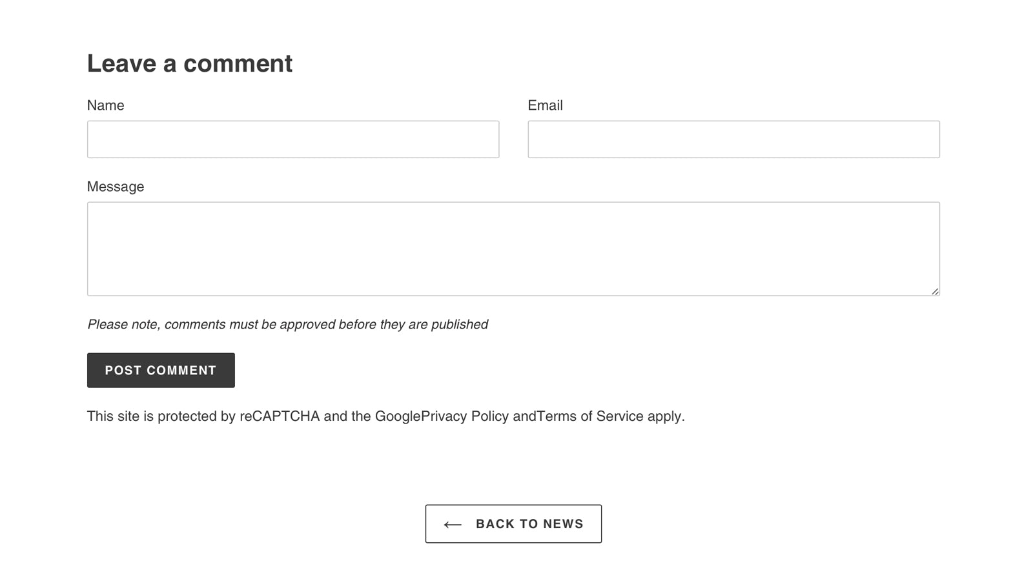Click the Leave a comment heading
This screenshot has width=1033, height=581.
[x=190, y=63]
